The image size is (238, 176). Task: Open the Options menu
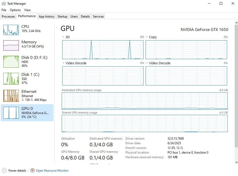[15, 10]
